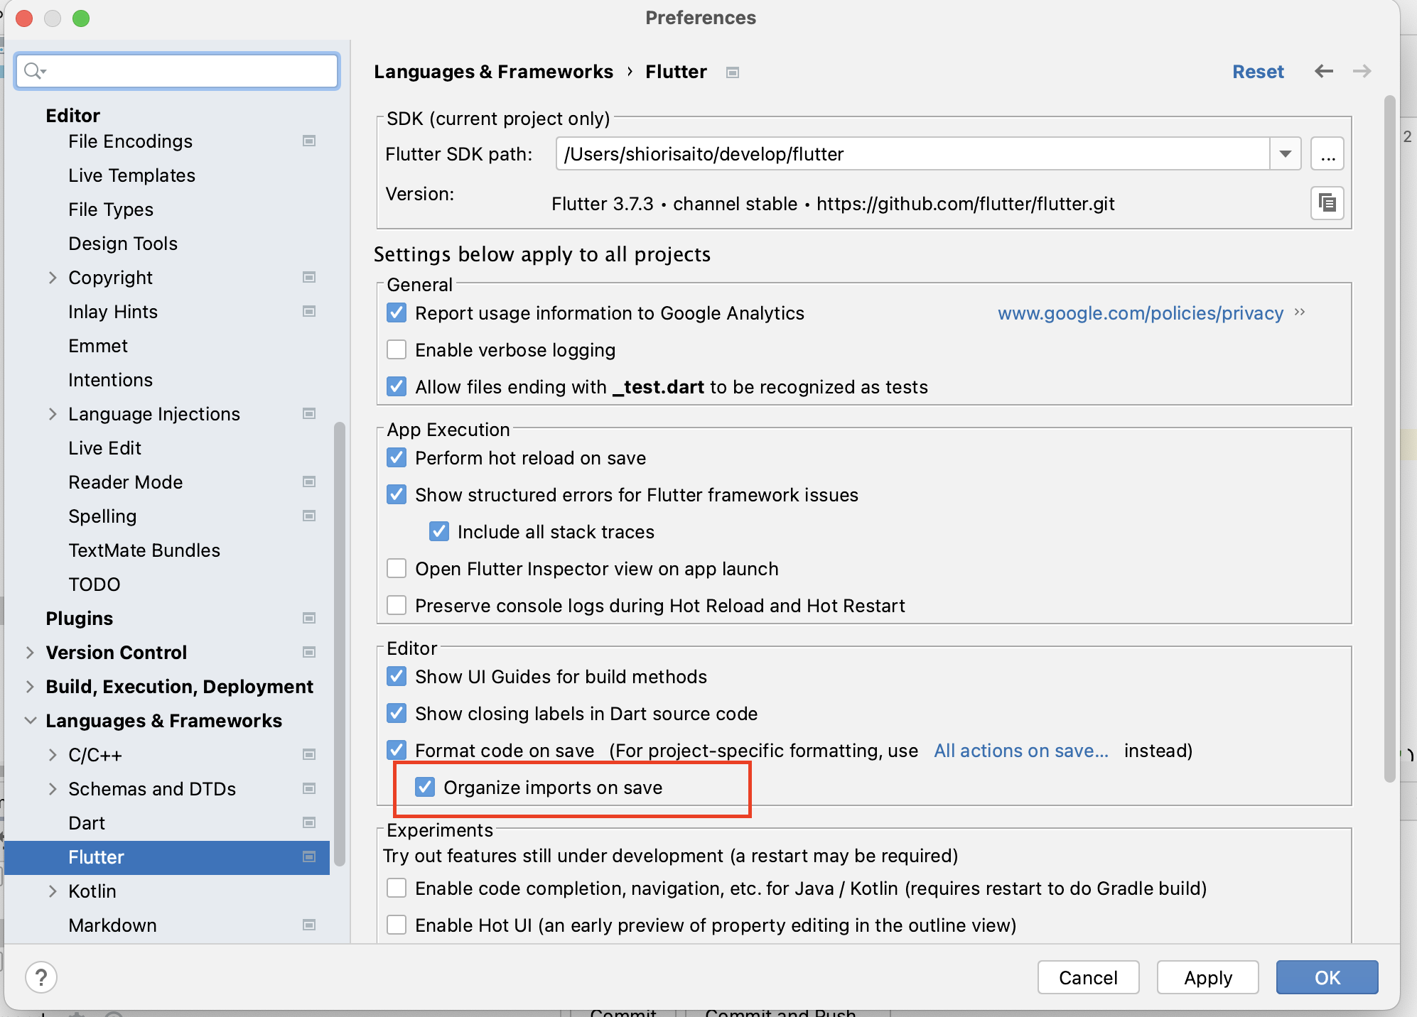Click the help question mark icon
The image size is (1417, 1017).
click(41, 978)
